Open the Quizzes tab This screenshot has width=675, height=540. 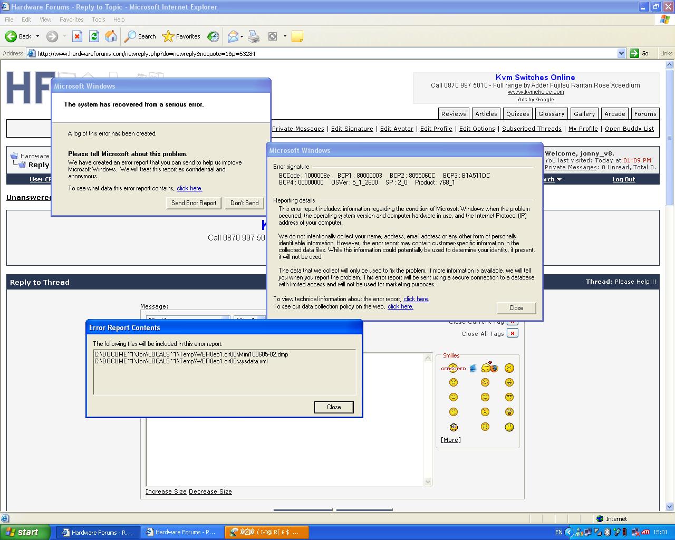point(518,114)
